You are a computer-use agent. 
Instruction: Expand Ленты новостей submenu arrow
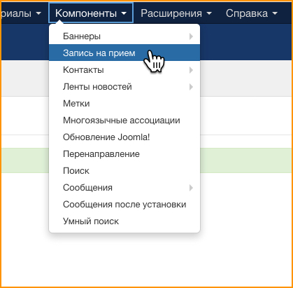pos(191,87)
